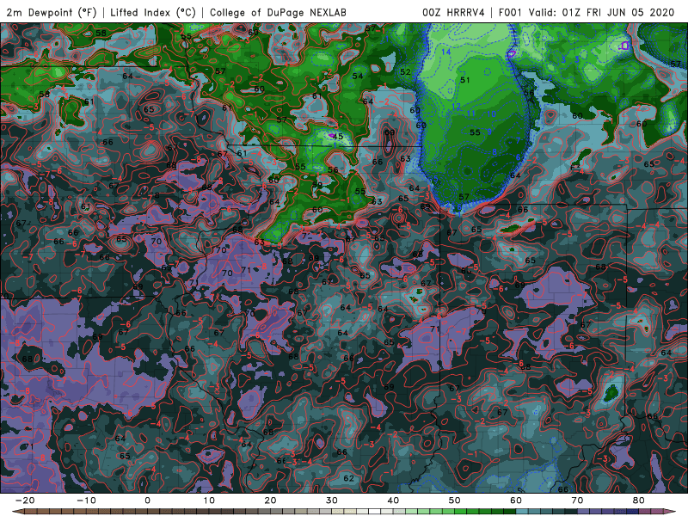Click the blue 12 contour label over the lake
The width and height of the screenshot is (688, 516).
[457, 107]
